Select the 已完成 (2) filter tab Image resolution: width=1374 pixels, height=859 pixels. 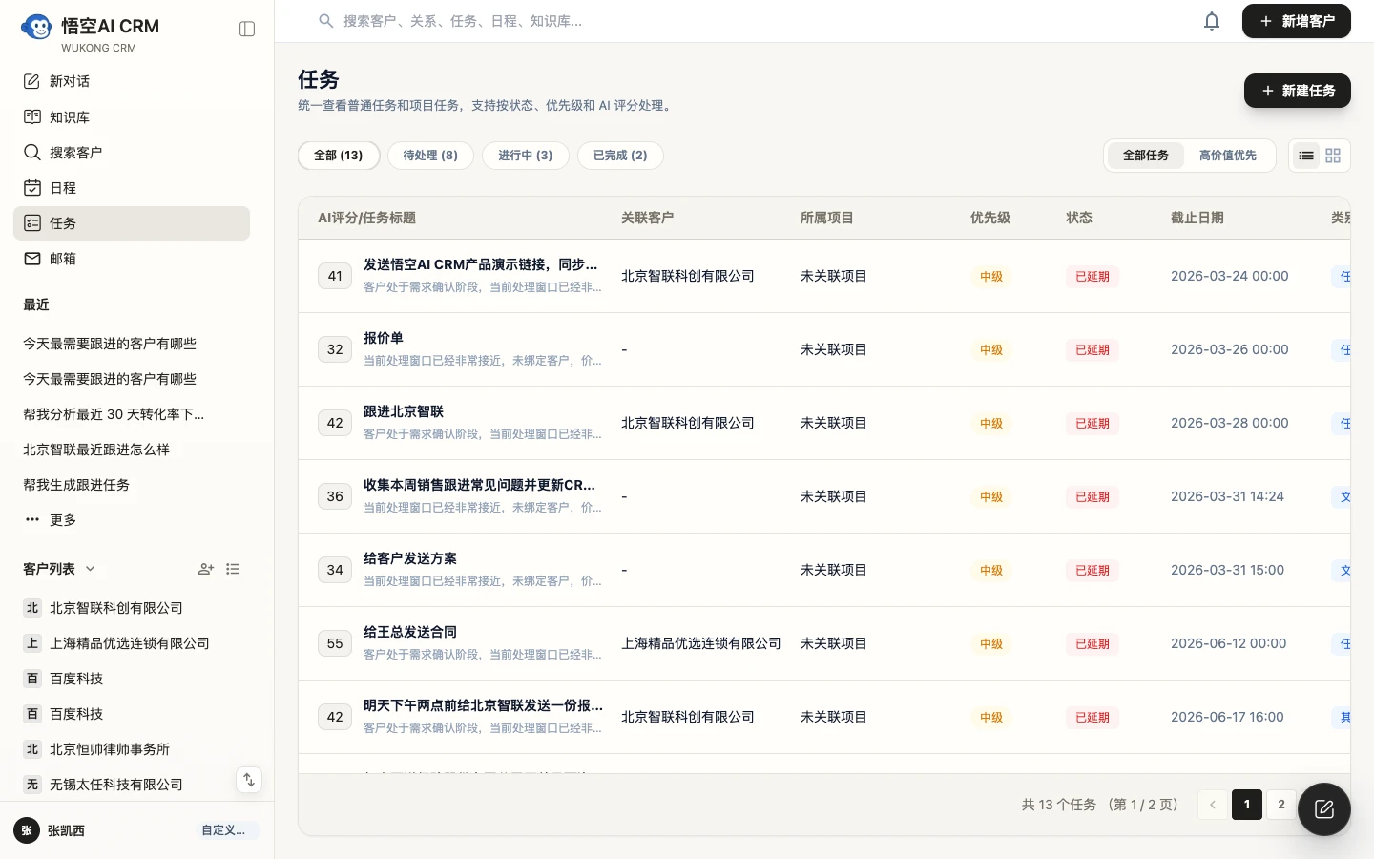click(620, 155)
